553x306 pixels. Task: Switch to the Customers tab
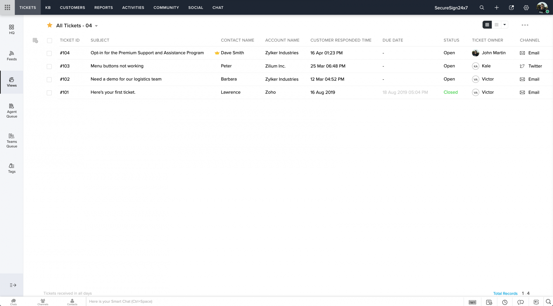coord(72,7)
